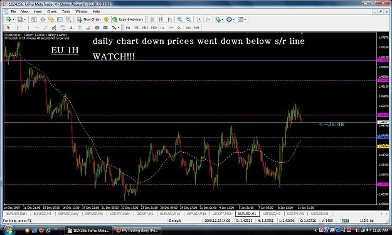Viewport: 392px width, 235px height.
Task: Switch to the GBPUSD,Daily chart tab
Action: [x=68, y=214]
